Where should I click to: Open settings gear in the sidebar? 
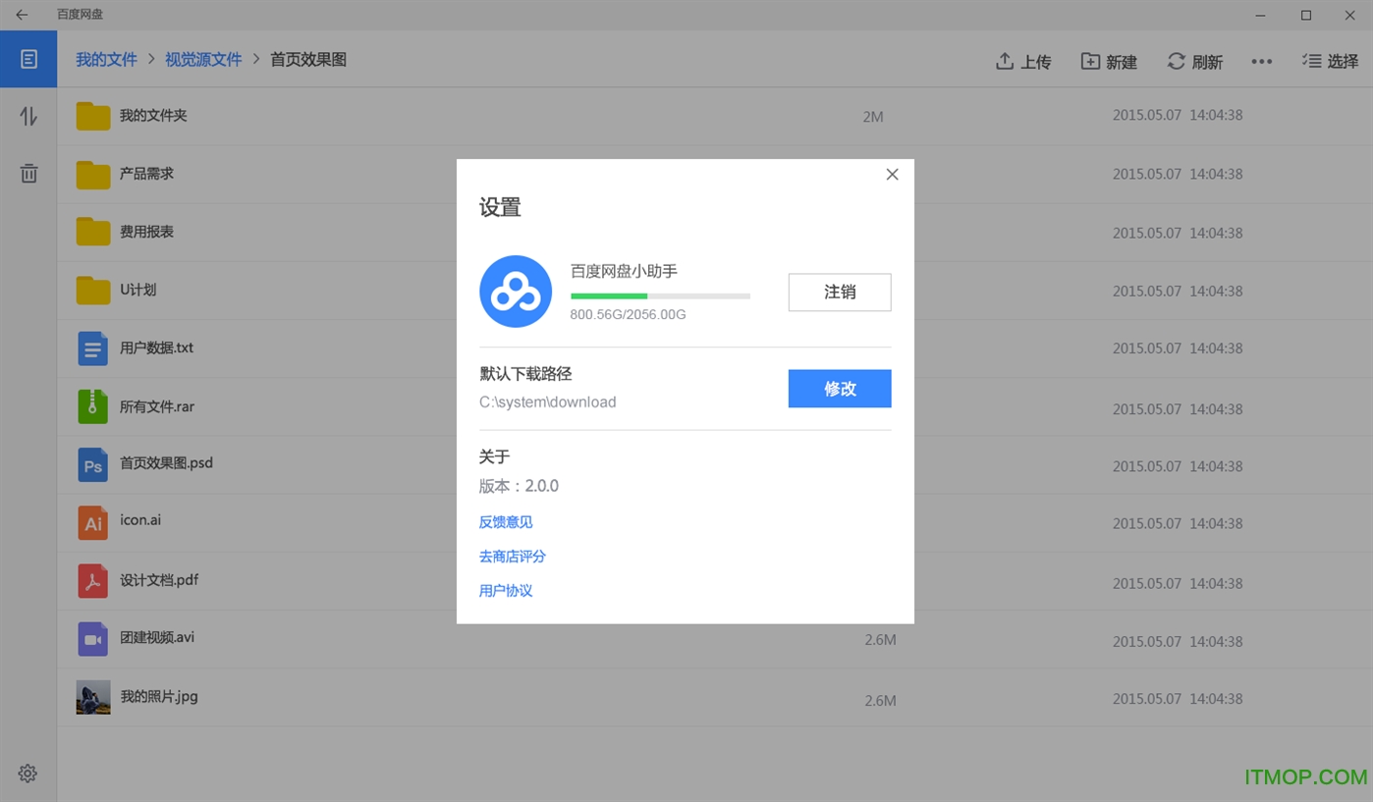point(27,774)
